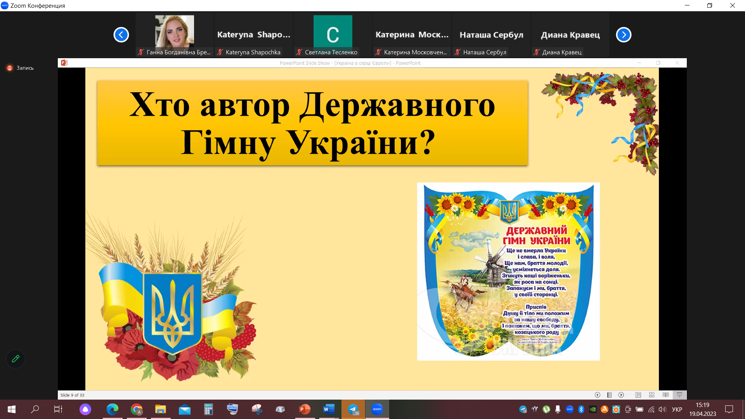Toggle УКР keyboard language indicator
Viewport: 745px width, 419px height.
point(677,409)
